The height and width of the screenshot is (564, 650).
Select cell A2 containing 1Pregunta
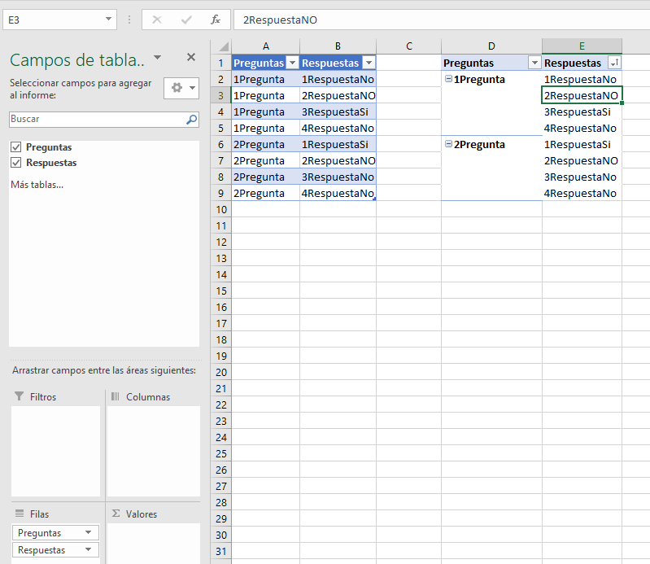[x=266, y=79]
